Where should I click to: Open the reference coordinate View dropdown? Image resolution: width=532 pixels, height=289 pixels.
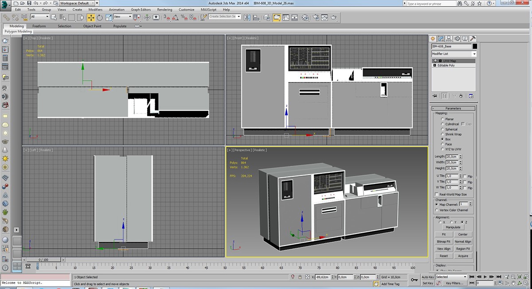point(123,17)
